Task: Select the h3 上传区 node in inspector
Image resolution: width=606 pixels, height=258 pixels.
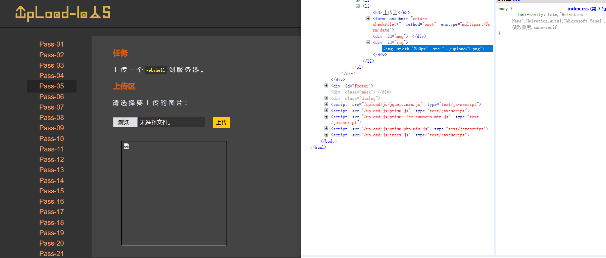Action: [x=391, y=12]
